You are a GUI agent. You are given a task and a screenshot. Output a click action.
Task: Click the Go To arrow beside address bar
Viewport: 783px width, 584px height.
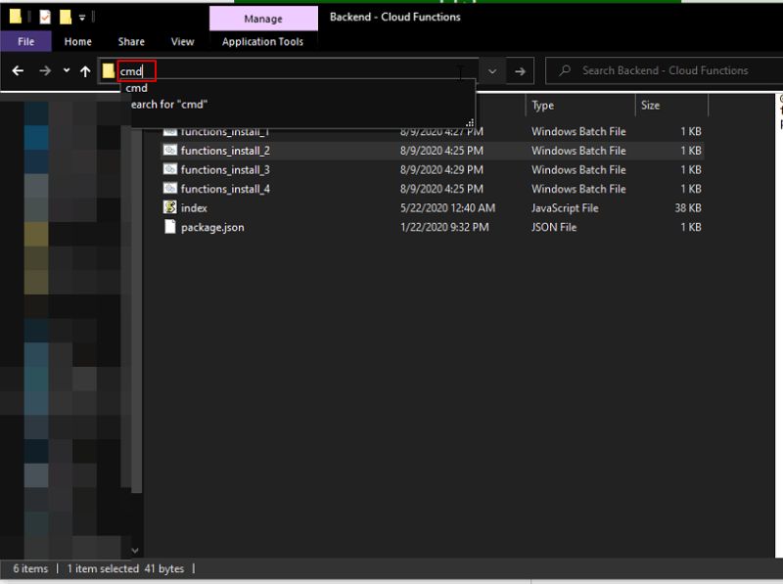pyautogui.click(x=520, y=70)
